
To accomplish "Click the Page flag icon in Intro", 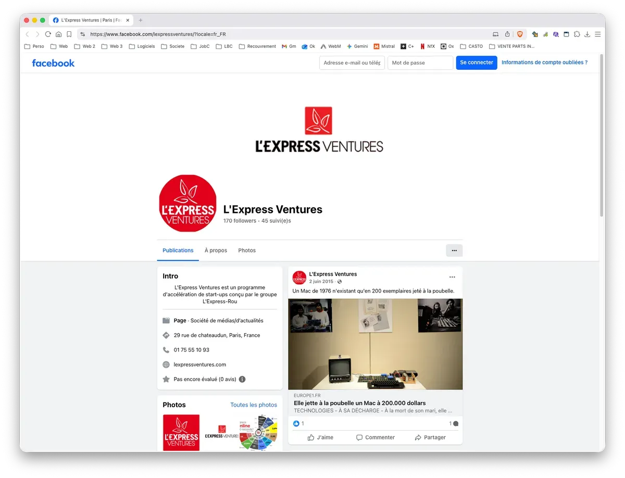I will click(x=166, y=321).
